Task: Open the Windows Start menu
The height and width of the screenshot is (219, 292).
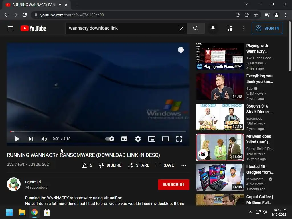Action: (9, 212)
